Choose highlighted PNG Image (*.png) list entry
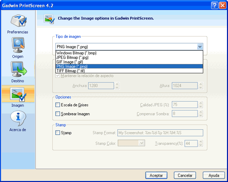 pos(129,66)
